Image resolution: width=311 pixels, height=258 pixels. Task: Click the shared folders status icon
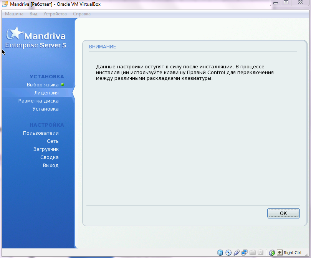coord(253,253)
